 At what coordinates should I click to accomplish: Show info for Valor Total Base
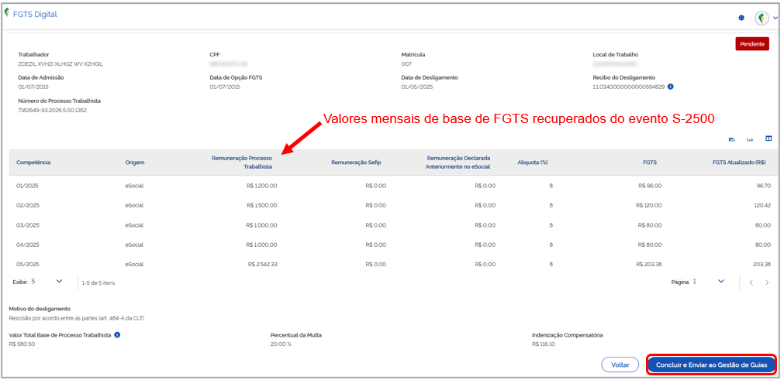coord(117,334)
